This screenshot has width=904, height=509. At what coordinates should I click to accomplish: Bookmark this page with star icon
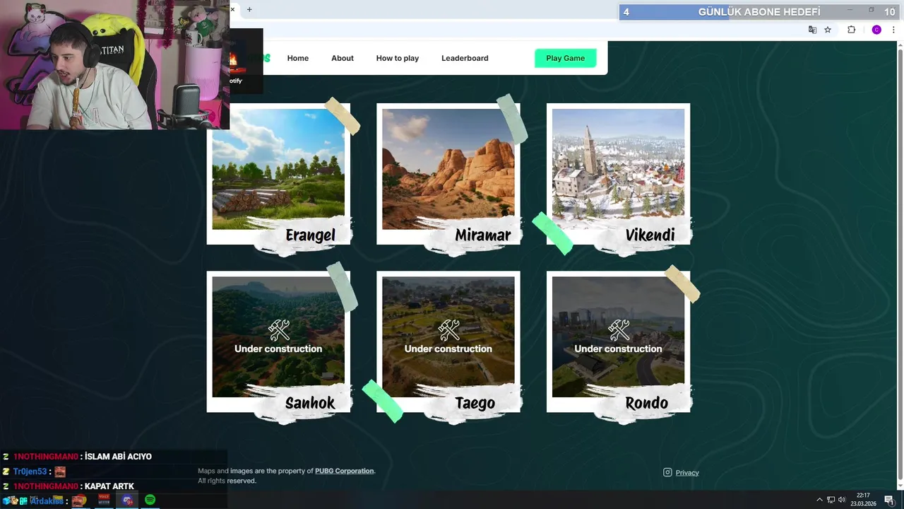tap(828, 30)
